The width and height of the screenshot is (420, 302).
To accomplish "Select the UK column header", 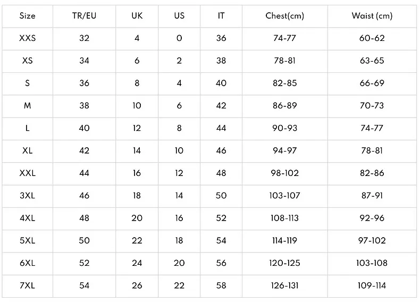I will click(137, 16).
